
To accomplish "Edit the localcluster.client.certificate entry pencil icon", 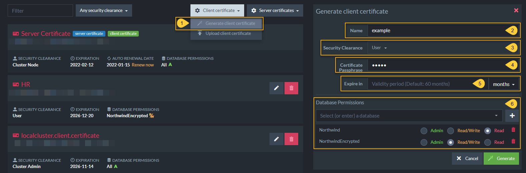I will coord(277,139).
